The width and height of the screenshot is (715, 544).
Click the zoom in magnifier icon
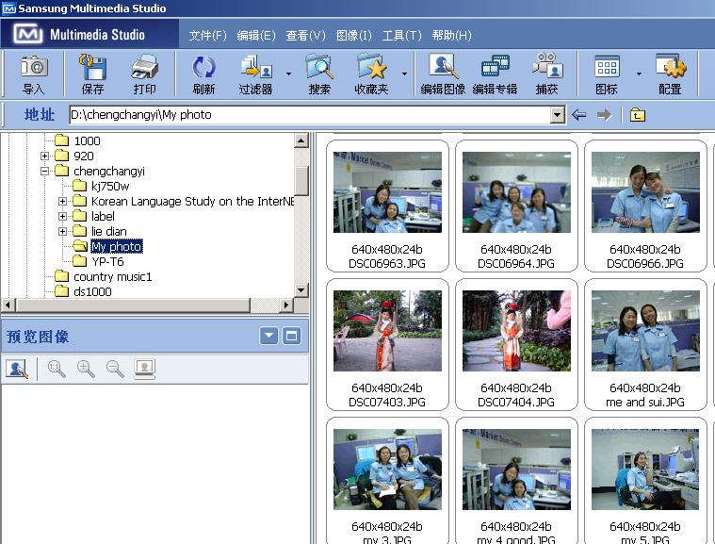point(86,369)
